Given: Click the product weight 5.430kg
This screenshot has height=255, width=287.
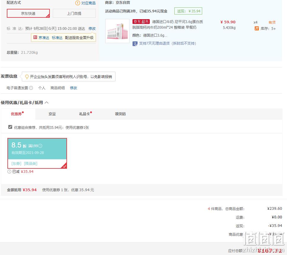Looking at the screenshot, I should click(x=229, y=28).
